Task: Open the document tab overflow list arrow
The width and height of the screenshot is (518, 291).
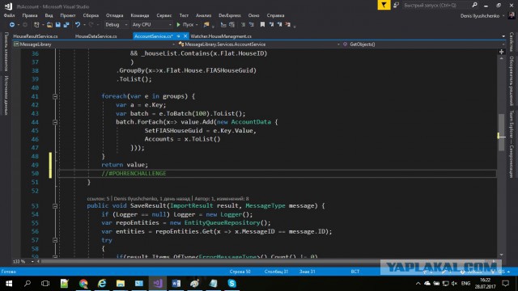Action: (503, 36)
